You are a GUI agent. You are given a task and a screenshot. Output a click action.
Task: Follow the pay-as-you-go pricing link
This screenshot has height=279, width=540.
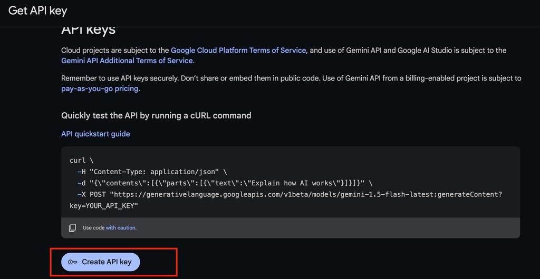tap(100, 88)
